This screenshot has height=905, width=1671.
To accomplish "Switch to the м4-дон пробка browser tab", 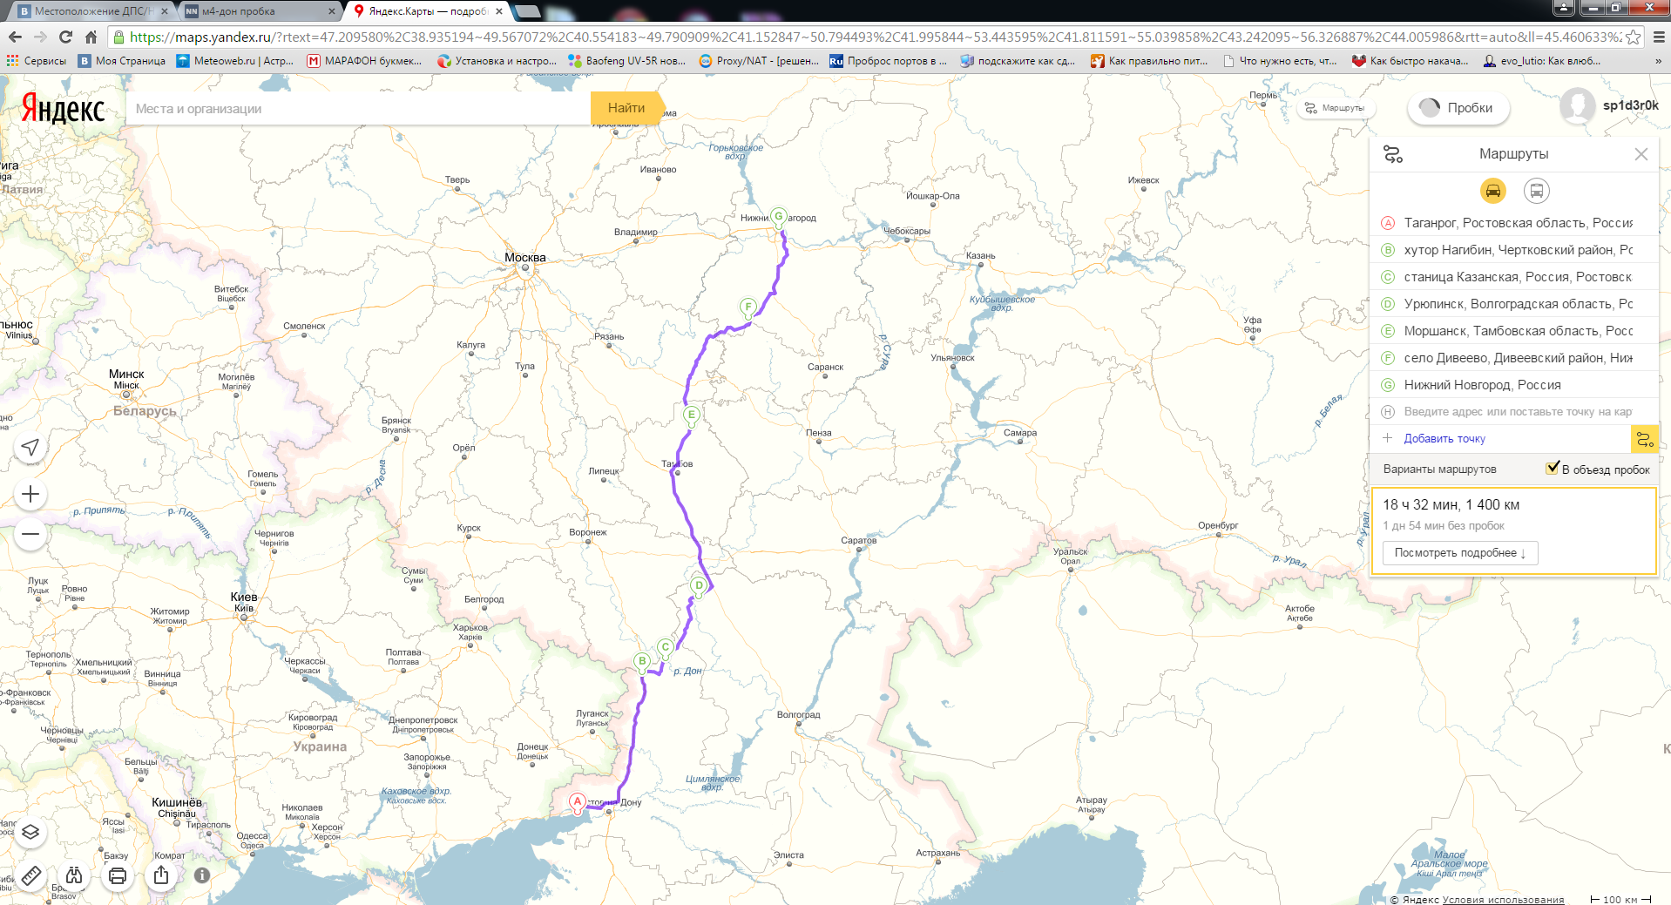I will point(259,11).
